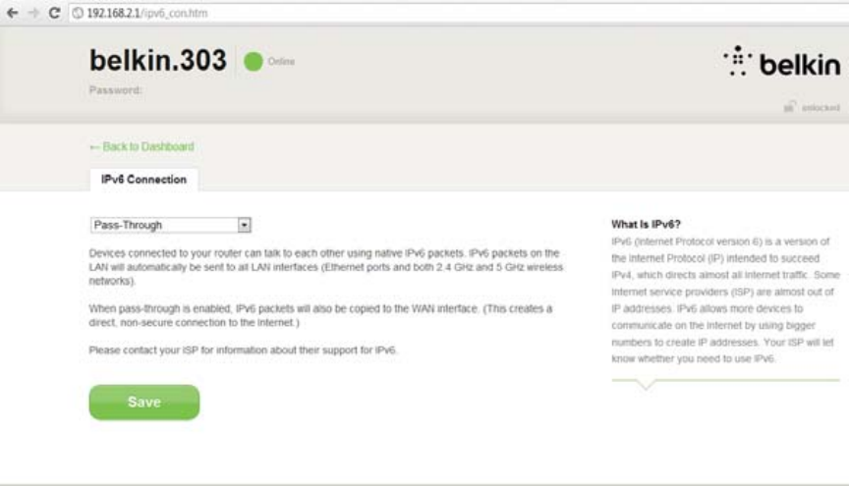Click the browser back arrow
Image resolution: width=849 pixels, height=486 pixels.
pos(13,13)
